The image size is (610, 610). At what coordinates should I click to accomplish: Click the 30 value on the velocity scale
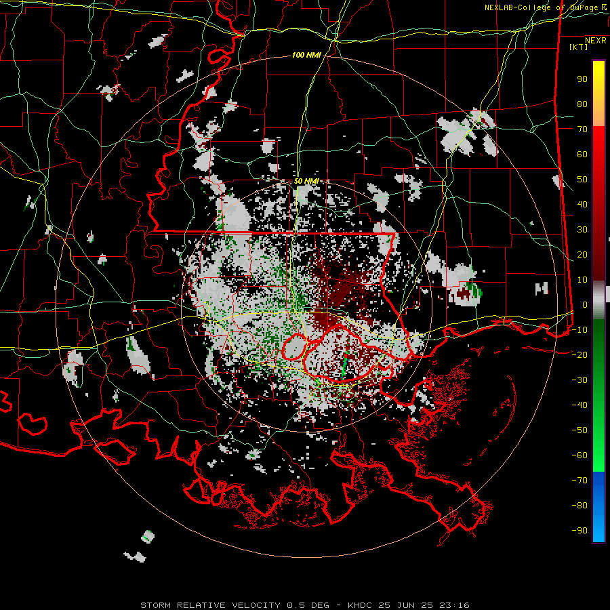[x=582, y=230]
